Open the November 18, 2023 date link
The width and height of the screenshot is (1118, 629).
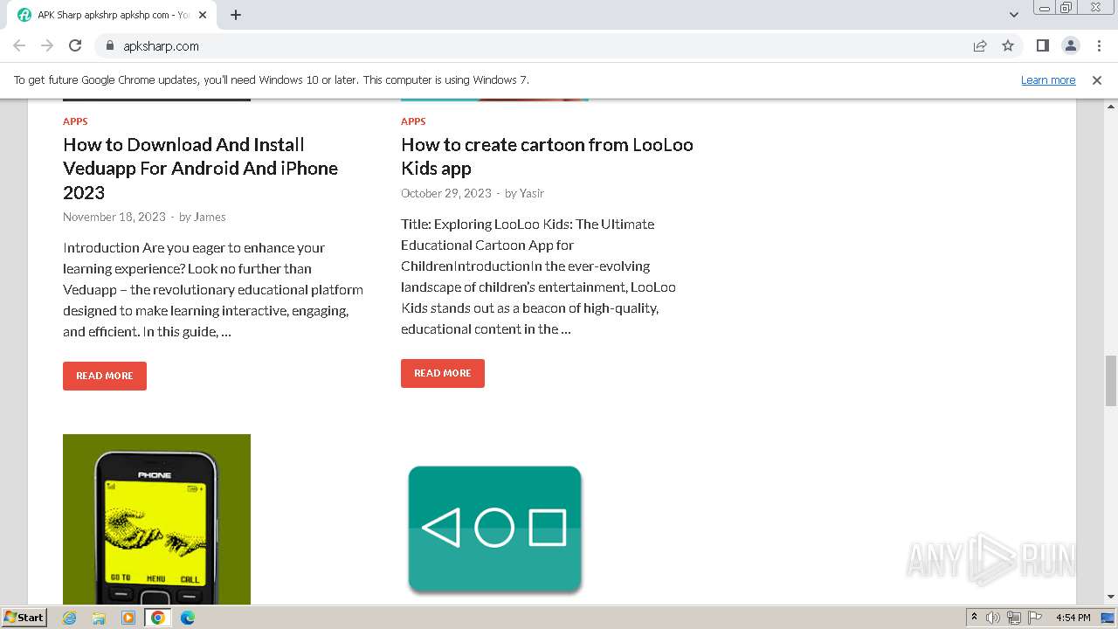[x=114, y=217]
